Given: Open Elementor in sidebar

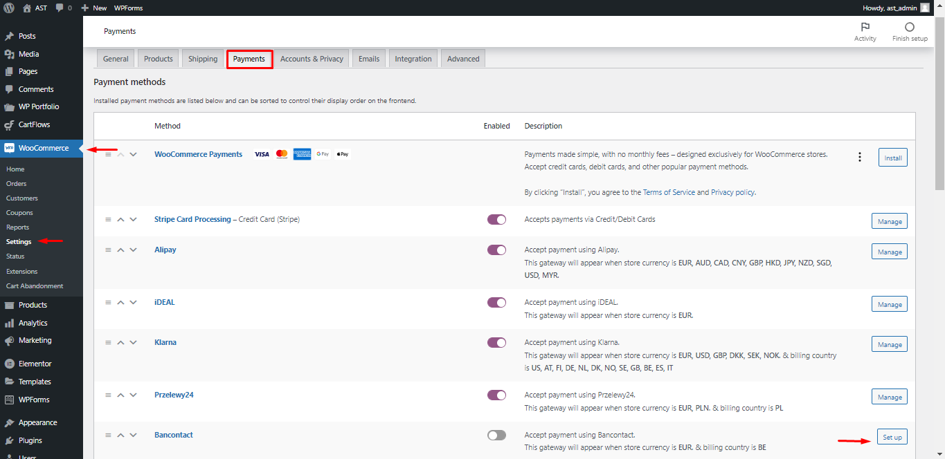Looking at the screenshot, I should tap(35, 364).
